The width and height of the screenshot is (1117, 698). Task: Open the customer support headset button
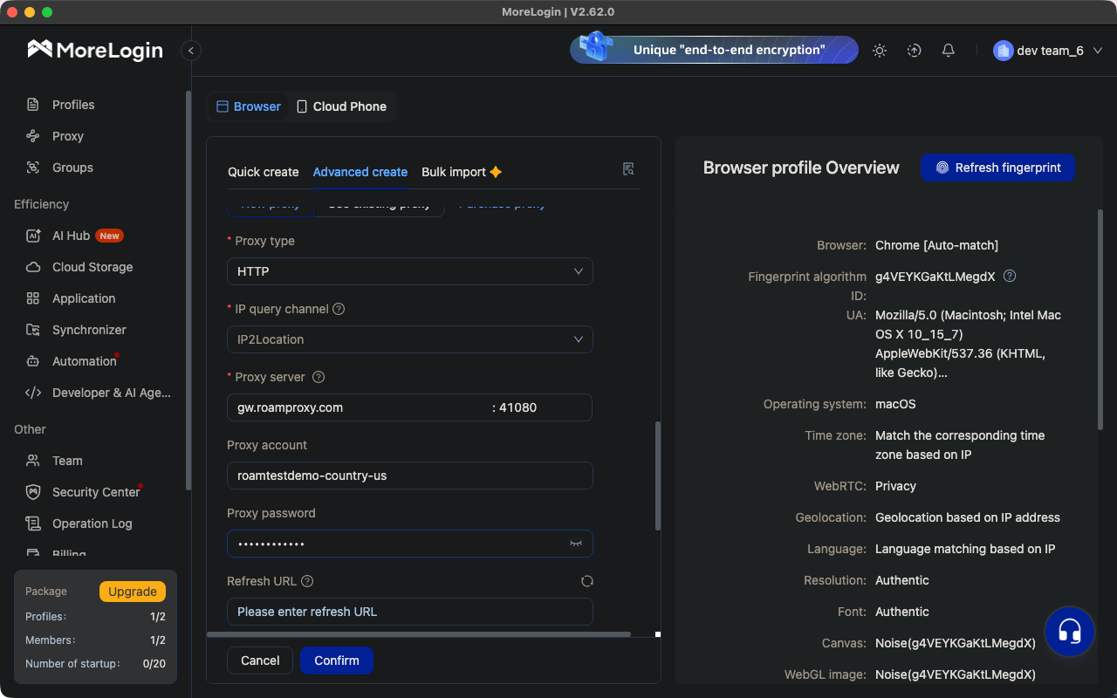[x=1070, y=631]
